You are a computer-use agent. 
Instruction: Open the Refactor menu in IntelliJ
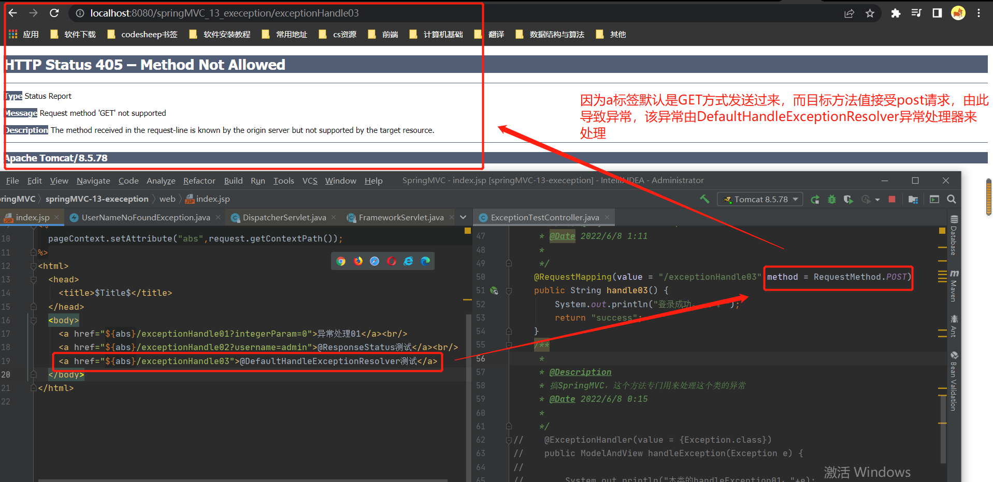pos(199,180)
